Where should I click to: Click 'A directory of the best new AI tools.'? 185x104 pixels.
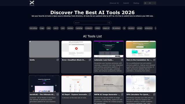click(74, 98)
